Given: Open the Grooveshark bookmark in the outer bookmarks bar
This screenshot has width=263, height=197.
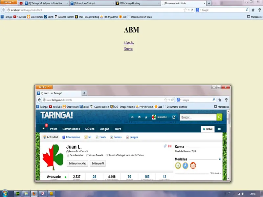Looking at the screenshot, I should tap(35, 17).
